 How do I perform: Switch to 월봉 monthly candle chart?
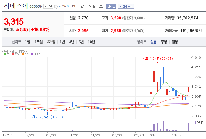point(175,42)
